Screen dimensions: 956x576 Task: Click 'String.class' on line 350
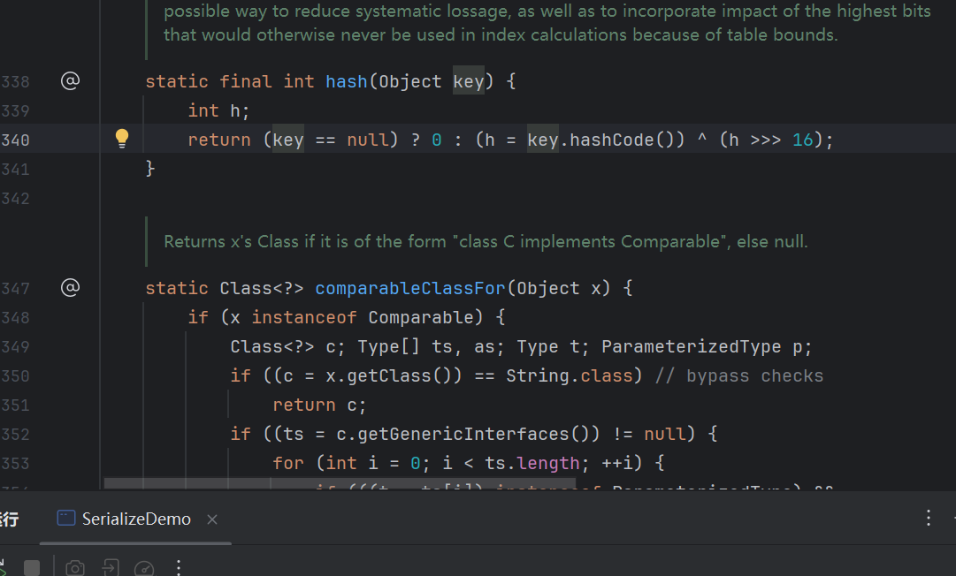(x=570, y=375)
